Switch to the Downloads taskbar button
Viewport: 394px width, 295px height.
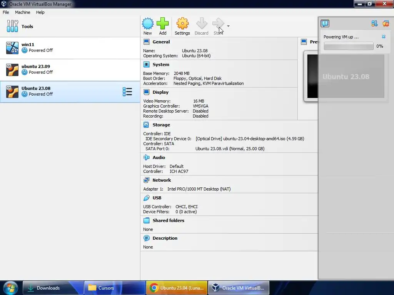(x=53, y=288)
